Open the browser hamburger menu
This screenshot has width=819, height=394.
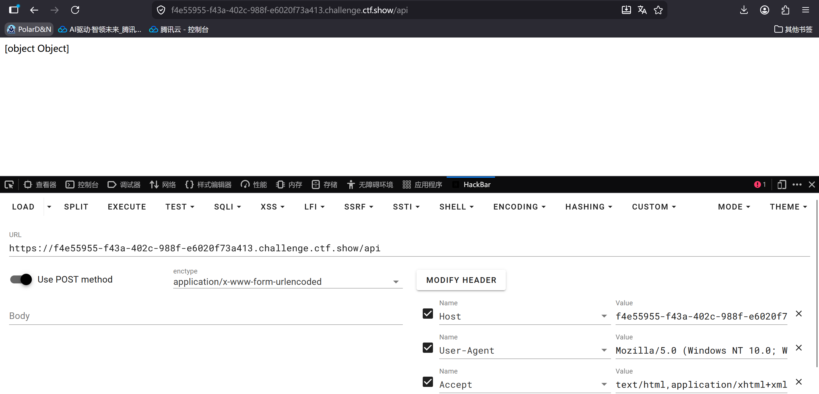tap(805, 10)
